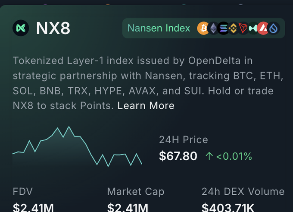The image size is (293, 212).
Task: Click the blue SUI droplet icon
Action: coord(274,28)
